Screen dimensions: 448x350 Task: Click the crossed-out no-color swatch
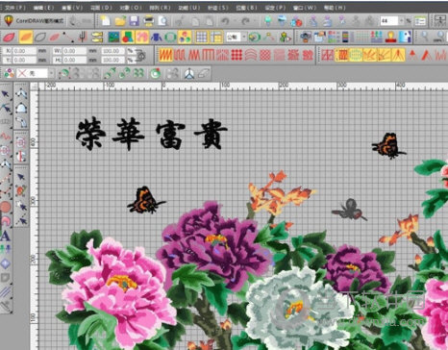point(22,73)
